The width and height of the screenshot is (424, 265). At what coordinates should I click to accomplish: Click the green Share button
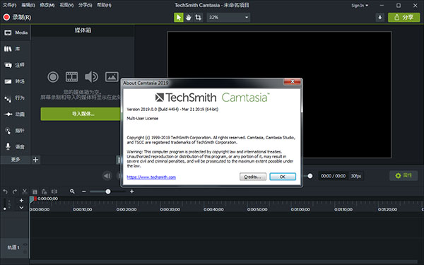click(x=404, y=18)
